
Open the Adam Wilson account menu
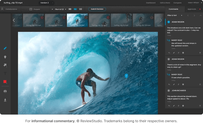(193, 3)
